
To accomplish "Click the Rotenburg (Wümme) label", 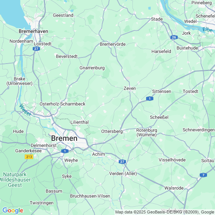I will point(147,132).
